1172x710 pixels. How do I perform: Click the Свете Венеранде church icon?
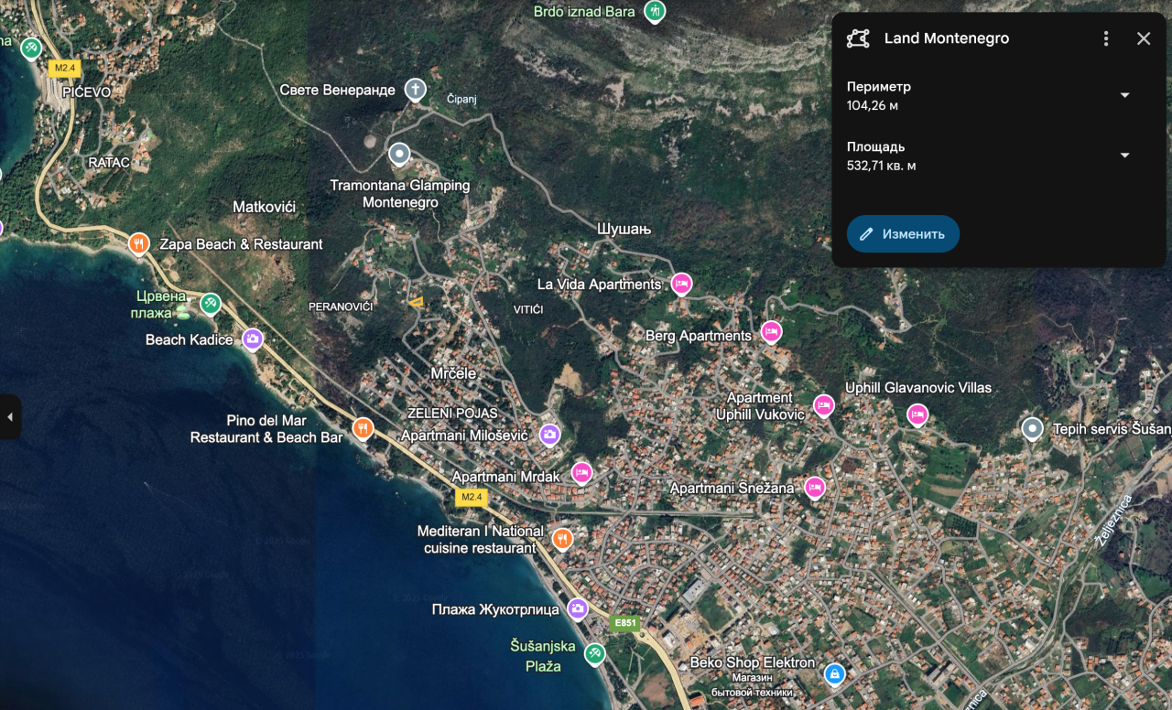416,89
